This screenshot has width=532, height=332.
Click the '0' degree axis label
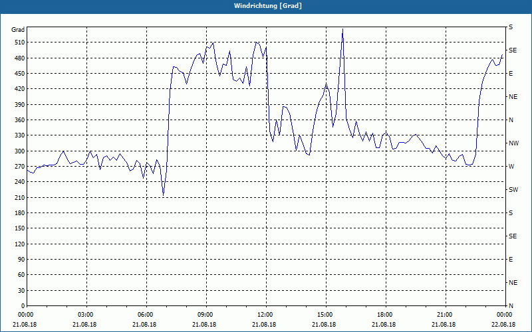click(x=23, y=306)
